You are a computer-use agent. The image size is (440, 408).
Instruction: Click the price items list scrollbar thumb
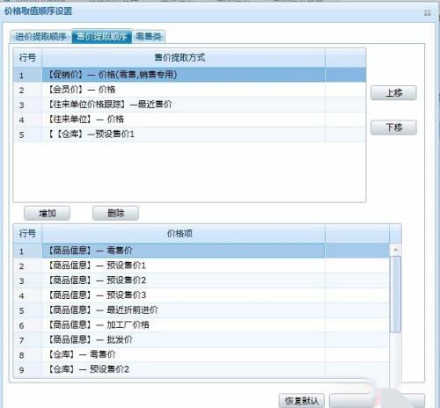point(395,294)
